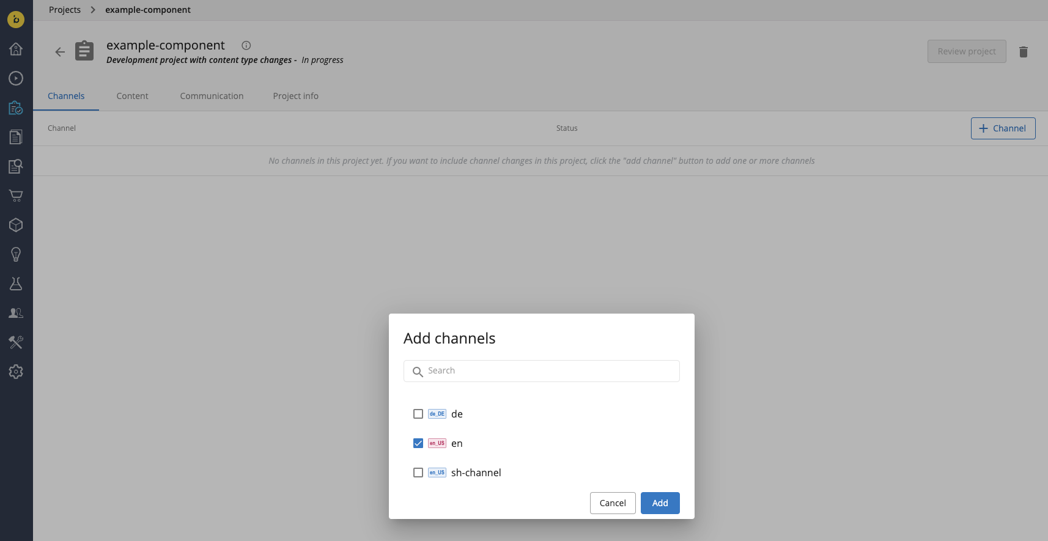1048x541 pixels.
Task: Open the Home icon in sidebar
Action: (16, 49)
